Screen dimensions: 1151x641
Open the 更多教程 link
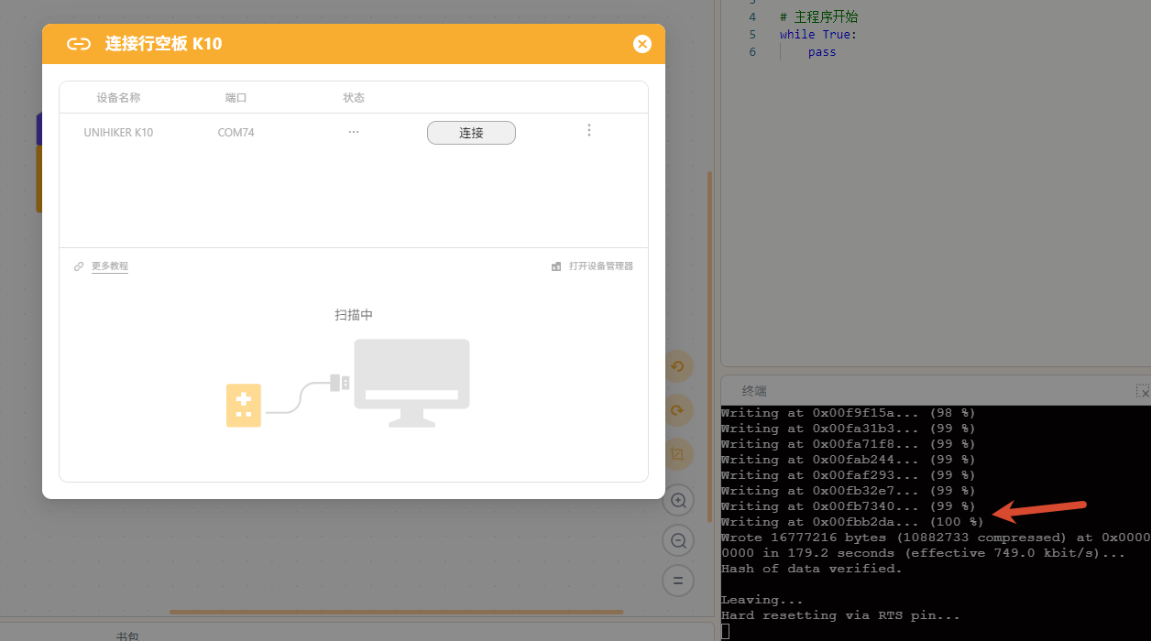[110, 266]
